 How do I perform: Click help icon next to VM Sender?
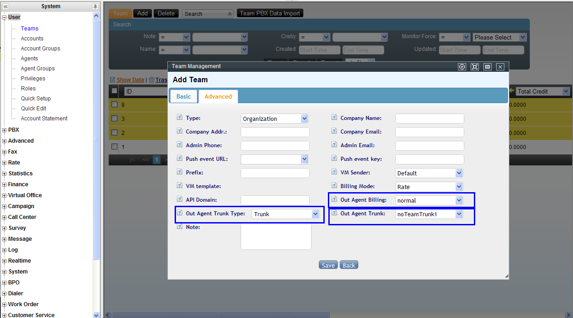click(x=334, y=172)
